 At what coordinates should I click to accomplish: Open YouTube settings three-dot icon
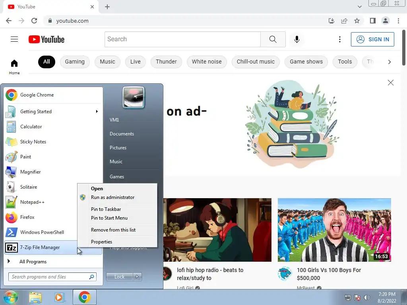(339, 39)
